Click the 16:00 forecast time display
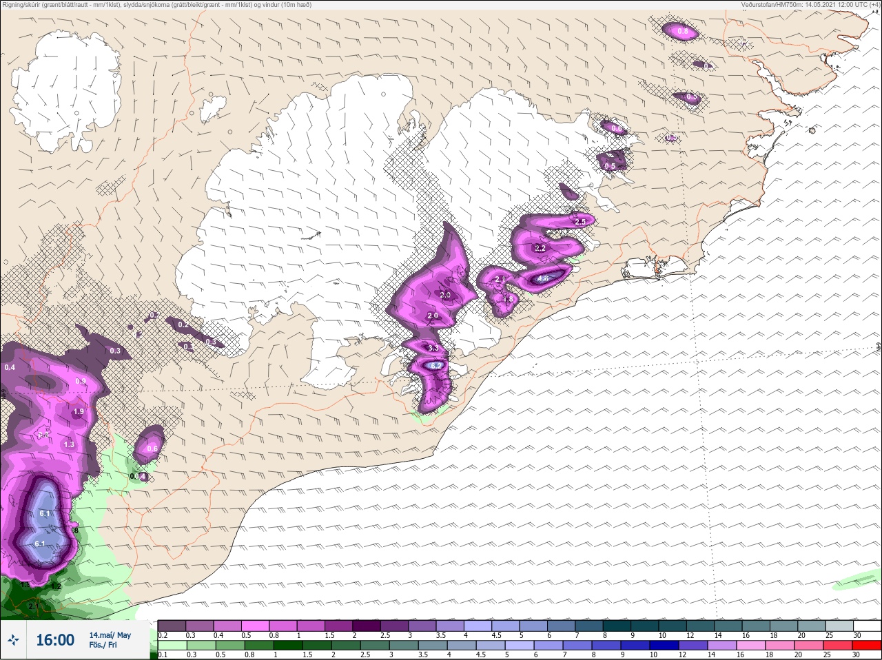Screen dimensions: 882x660 (x=55, y=640)
